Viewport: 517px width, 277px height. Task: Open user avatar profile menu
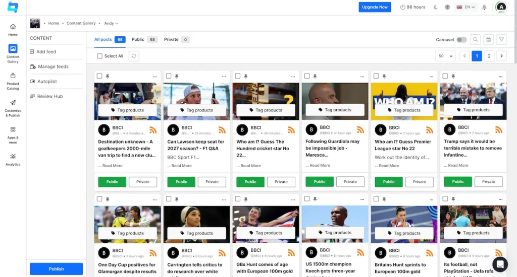[501, 7]
